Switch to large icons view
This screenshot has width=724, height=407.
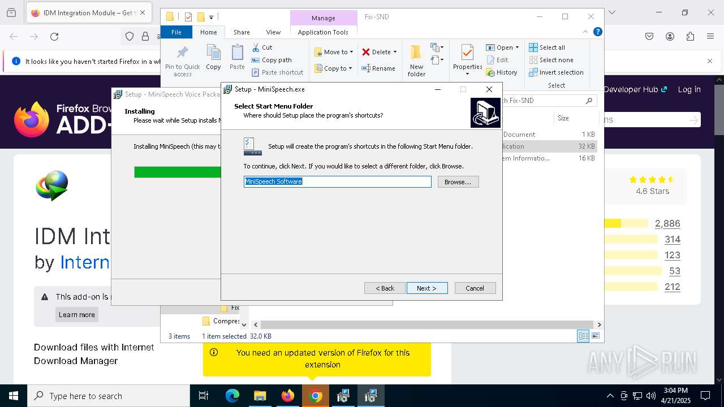(595, 336)
